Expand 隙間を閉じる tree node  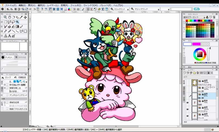pyautogui.click(x=5, y=88)
